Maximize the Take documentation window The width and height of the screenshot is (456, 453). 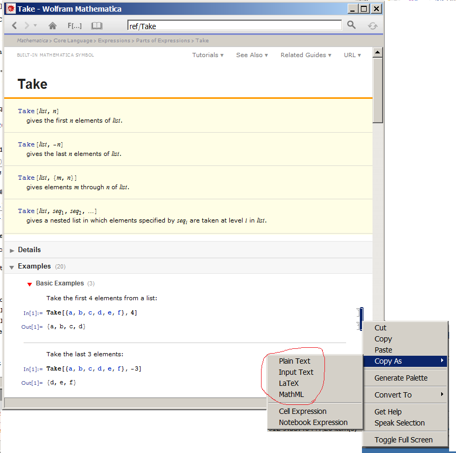364,9
